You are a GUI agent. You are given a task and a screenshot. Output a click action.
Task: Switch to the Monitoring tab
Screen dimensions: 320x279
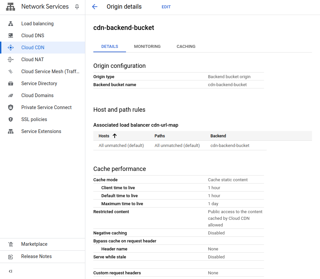point(147,47)
